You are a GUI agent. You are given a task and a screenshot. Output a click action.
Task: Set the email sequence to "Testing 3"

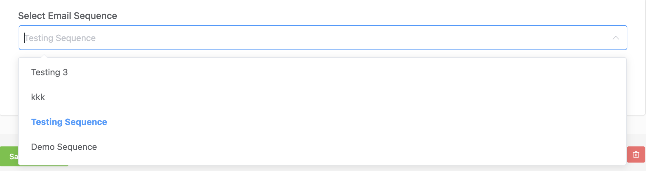[x=50, y=72]
